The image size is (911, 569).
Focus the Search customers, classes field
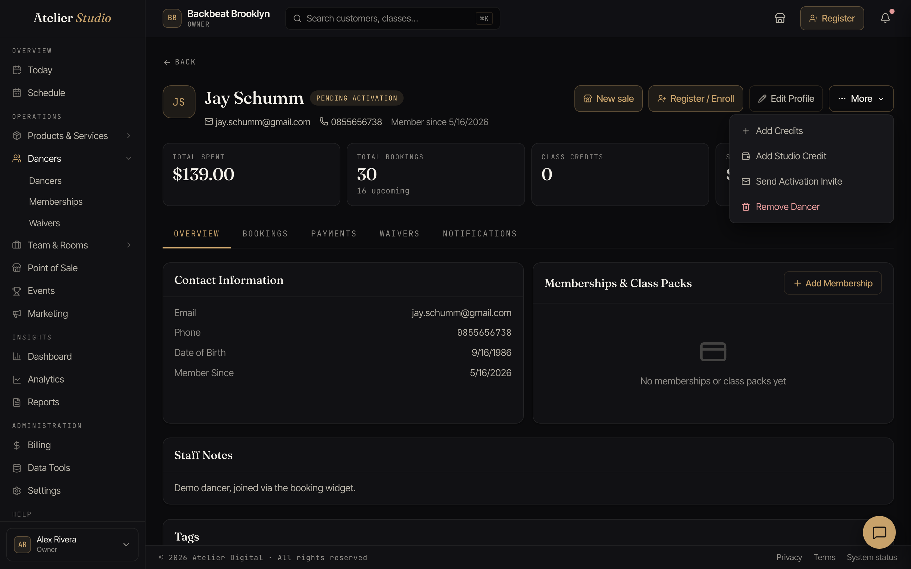pyautogui.click(x=393, y=18)
